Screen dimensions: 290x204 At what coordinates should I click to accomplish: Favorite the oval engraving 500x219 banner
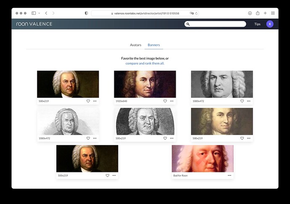point(165,138)
